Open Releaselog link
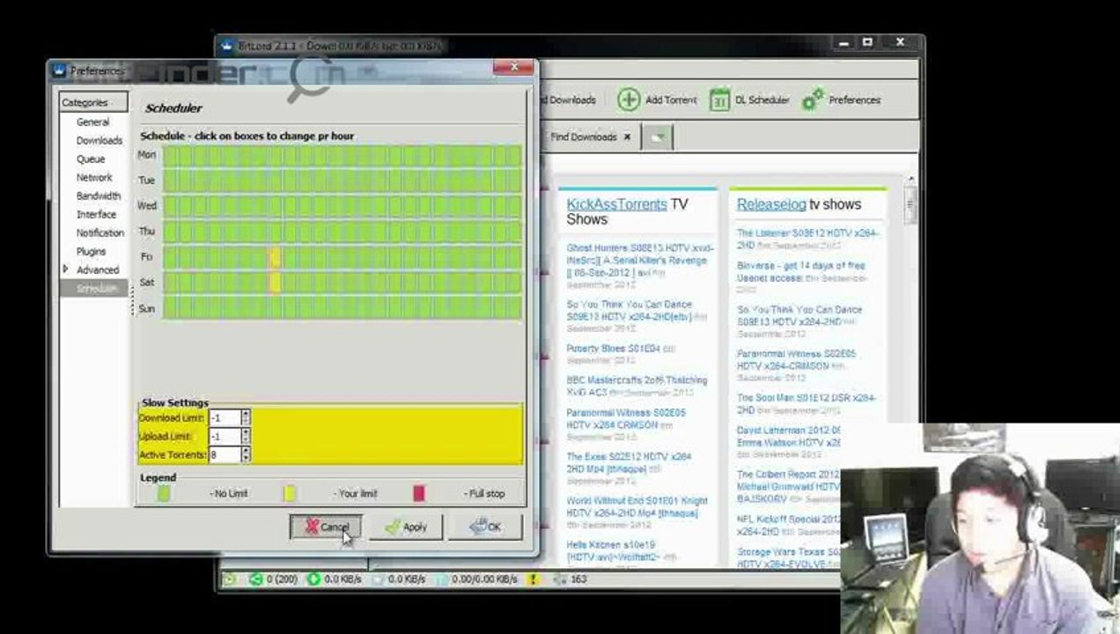Screen dimensions: 1120x634 click(x=771, y=204)
